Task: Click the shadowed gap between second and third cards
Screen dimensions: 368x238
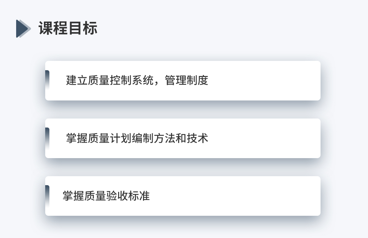Action: tap(183, 167)
